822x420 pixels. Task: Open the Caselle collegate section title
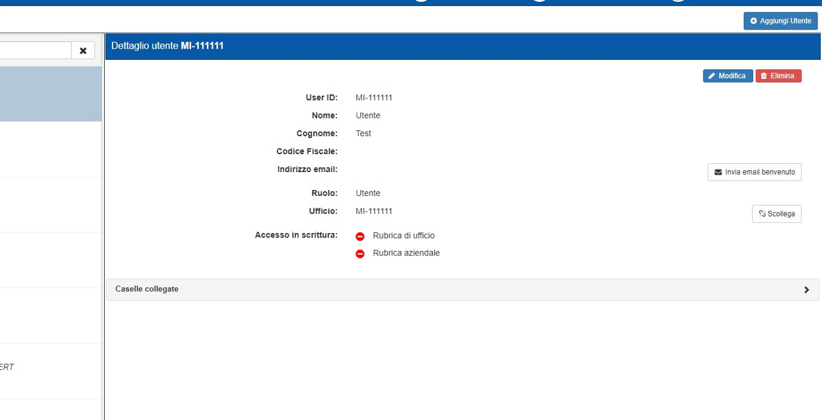(147, 289)
